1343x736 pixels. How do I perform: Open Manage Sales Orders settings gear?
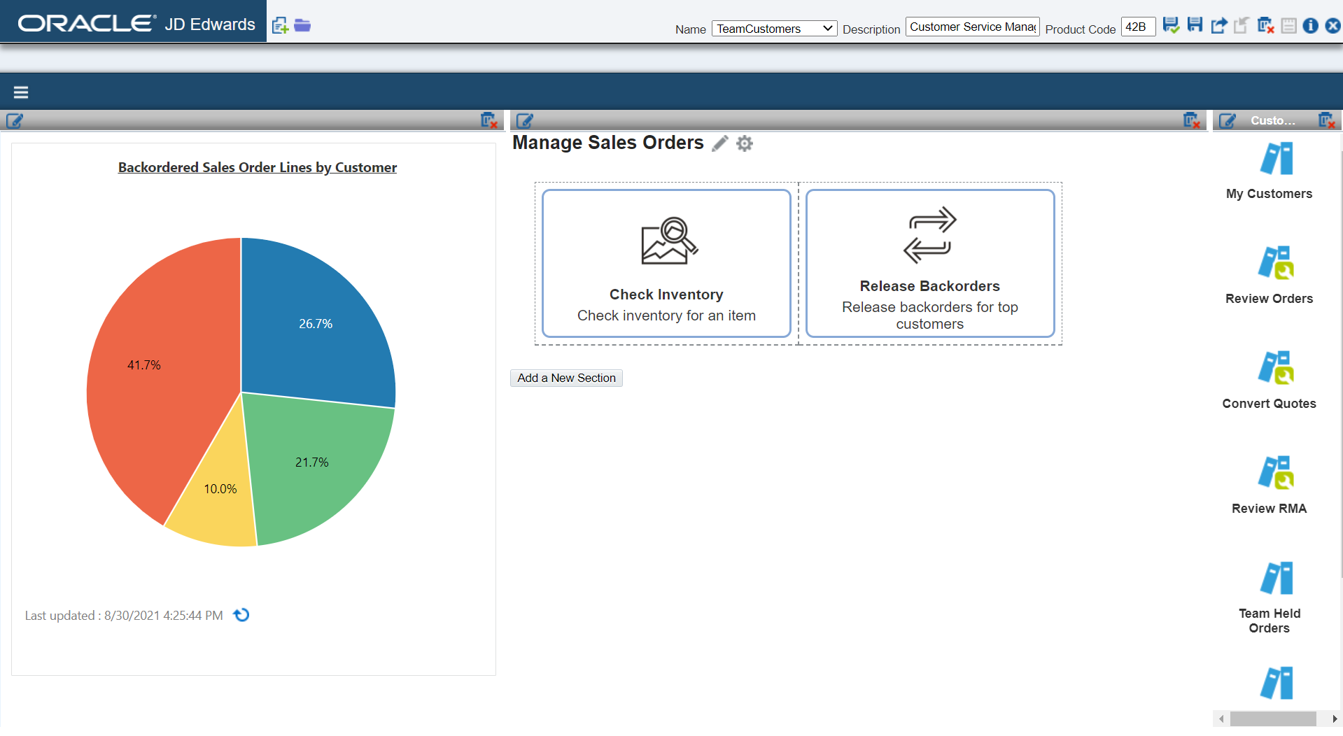(744, 143)
